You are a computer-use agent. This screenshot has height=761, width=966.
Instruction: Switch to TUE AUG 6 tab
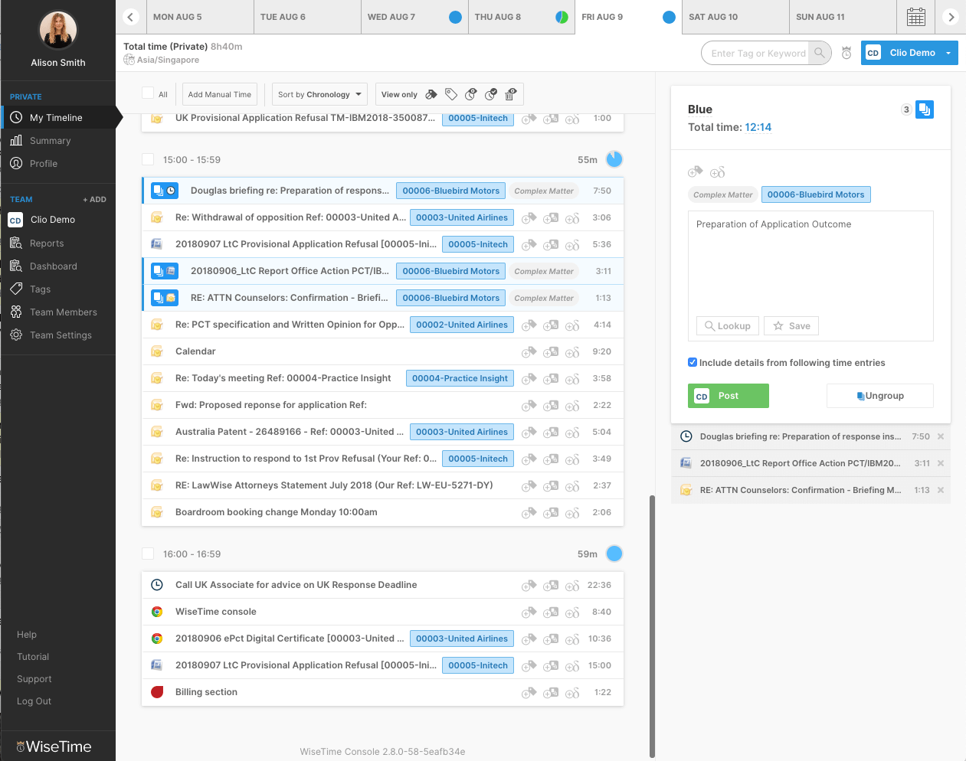pos(307,17)
